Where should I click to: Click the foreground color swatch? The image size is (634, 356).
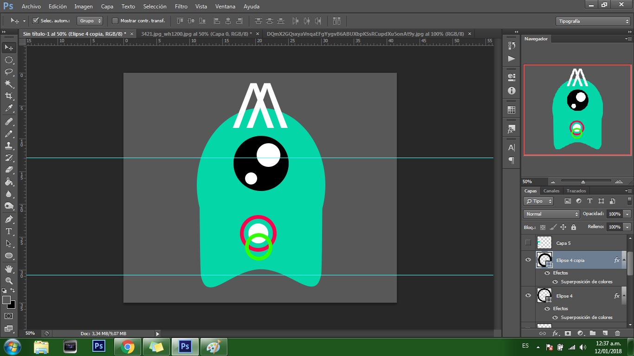point(6,300)
